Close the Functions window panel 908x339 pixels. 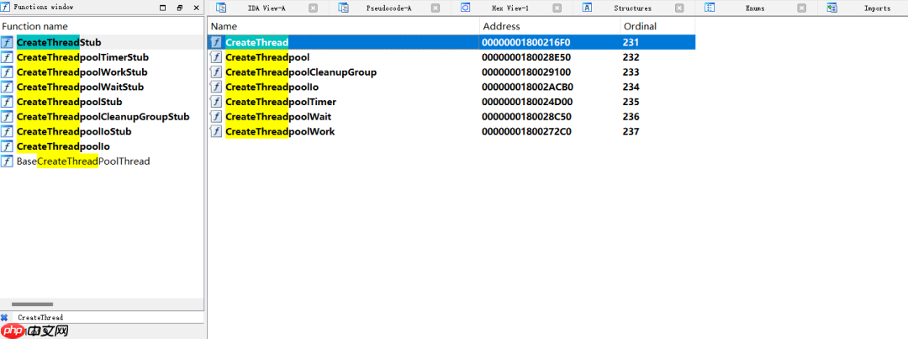point(196,8)
